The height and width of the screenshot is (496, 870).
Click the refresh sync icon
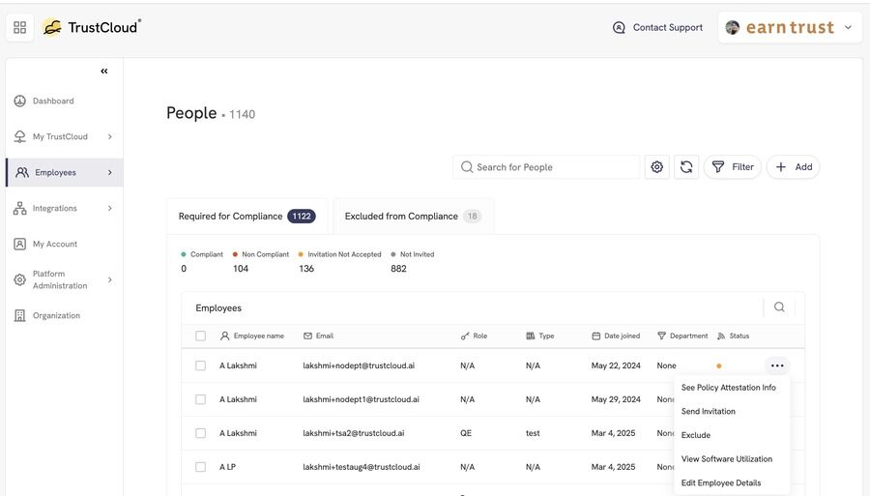tap(686, 167)
